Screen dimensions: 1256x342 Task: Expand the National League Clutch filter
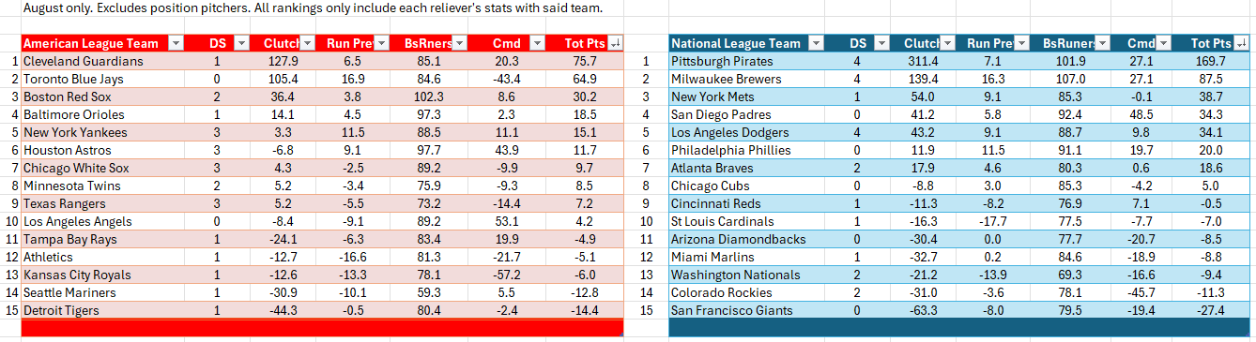click(x=946, y=43)
